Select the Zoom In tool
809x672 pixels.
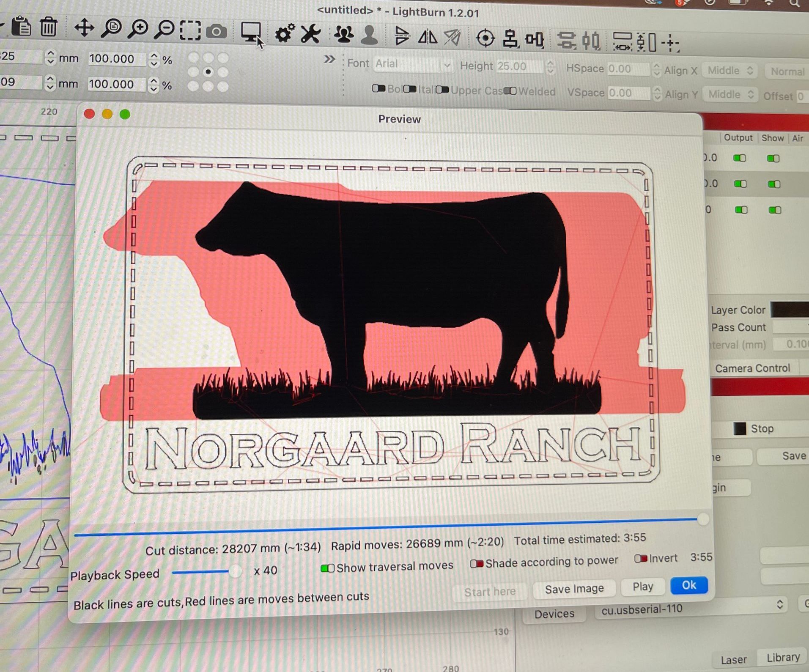pos(139,29)
